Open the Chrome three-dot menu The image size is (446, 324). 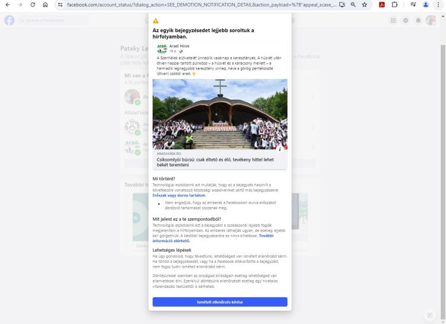[x=438, y=5]
